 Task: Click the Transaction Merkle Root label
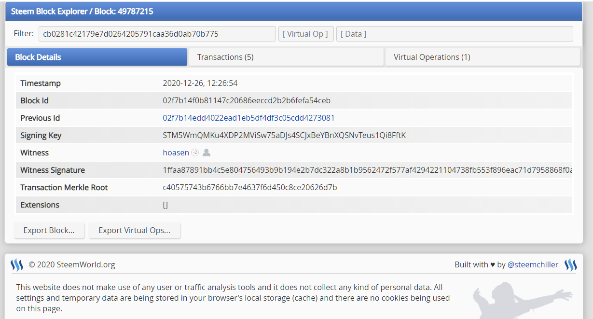pos(64,188)
